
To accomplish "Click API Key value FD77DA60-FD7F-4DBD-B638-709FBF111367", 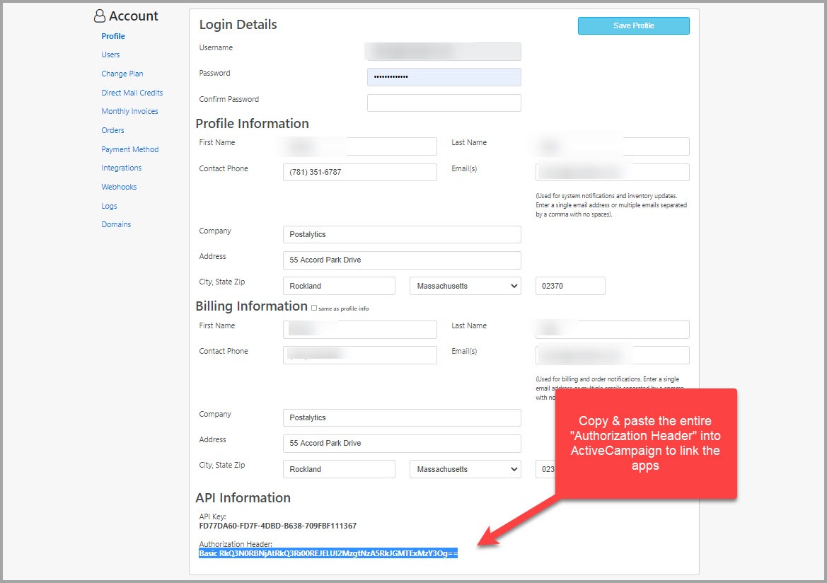I will (277, 526).
